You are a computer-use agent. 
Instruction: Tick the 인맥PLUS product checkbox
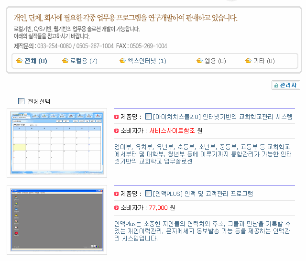[148, 193]
